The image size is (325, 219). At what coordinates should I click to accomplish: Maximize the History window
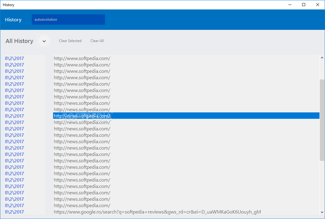304,5
